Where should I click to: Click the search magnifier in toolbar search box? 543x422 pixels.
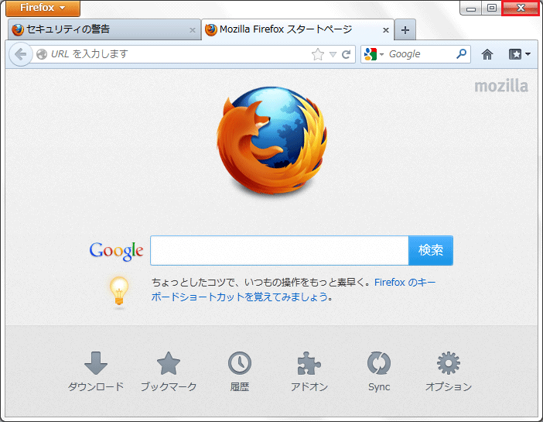click(462, 54)
